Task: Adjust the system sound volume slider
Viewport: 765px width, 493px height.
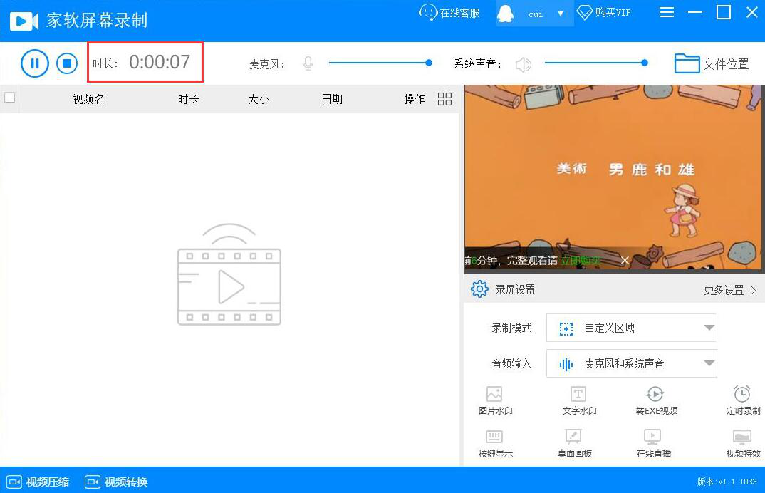Action: coord(596,63)
